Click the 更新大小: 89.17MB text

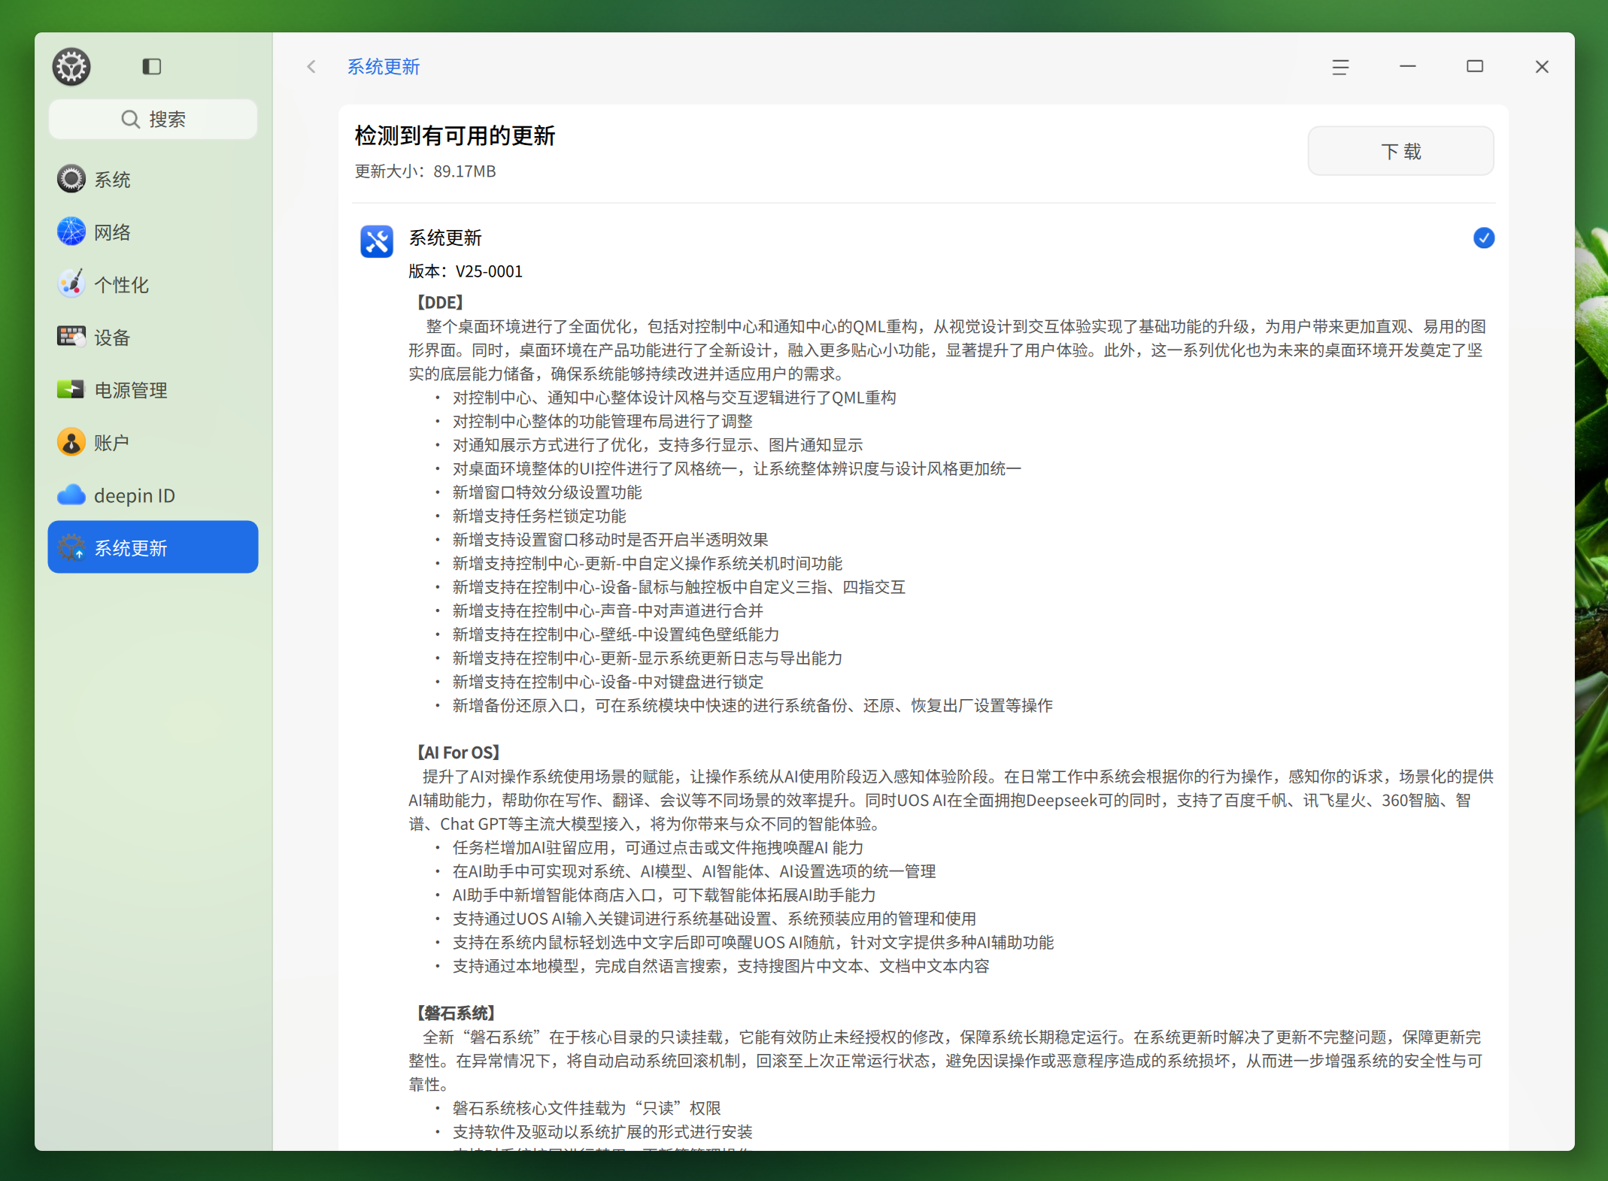click(425, 171)
